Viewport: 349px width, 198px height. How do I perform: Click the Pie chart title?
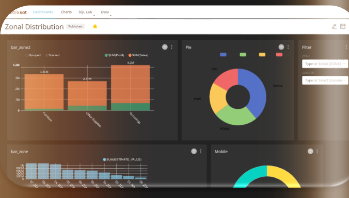188,47
